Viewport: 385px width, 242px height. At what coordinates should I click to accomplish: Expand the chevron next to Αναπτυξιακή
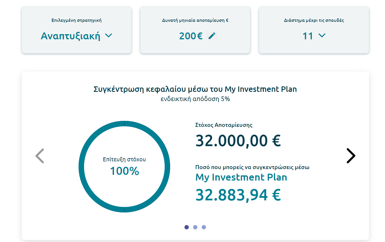108,36
